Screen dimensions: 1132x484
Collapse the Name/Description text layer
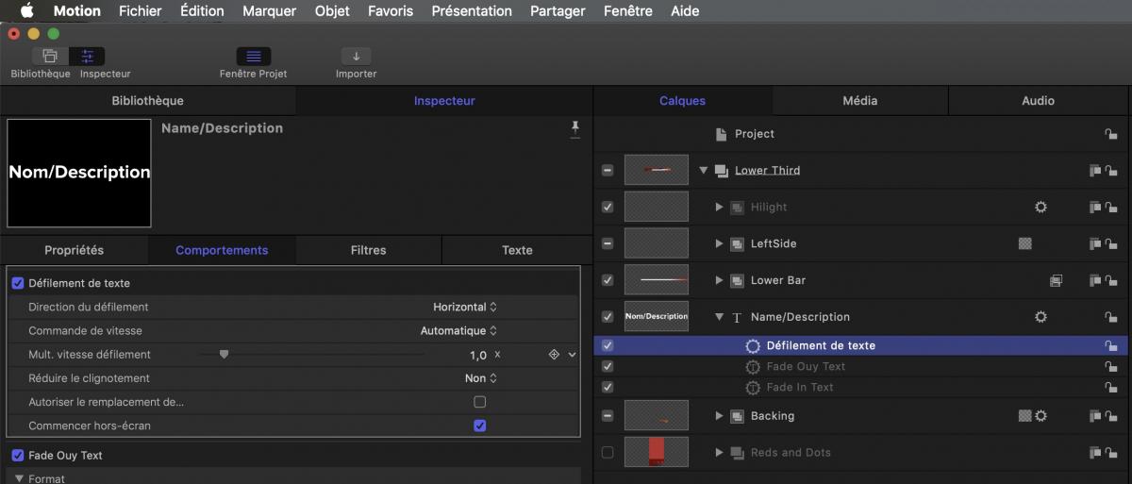(720, 317)
